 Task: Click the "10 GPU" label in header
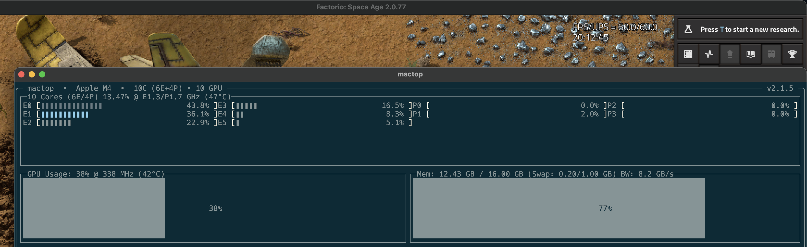point(209,88)
